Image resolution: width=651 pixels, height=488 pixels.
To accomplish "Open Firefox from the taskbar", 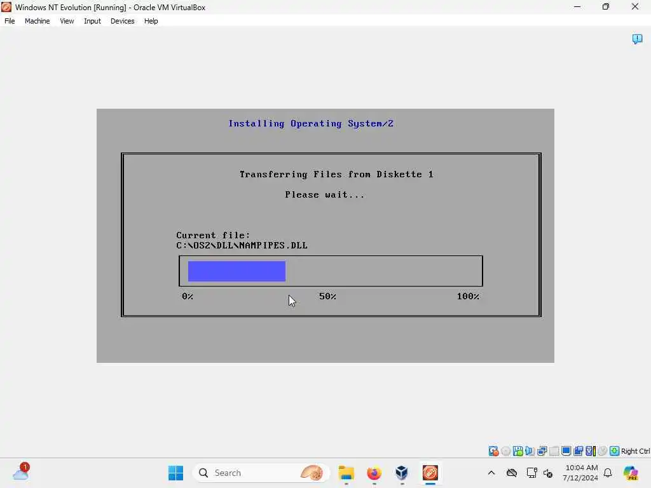I will coord(374,473).
